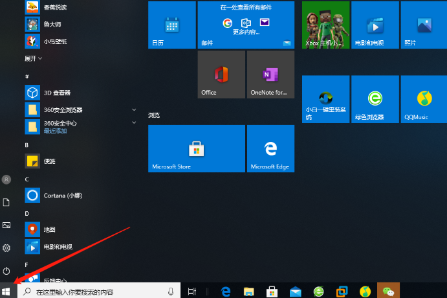Image resolution: width=447 pixels, height=298 pixels.
Task: Launch the Office tile
Action: 221,74
